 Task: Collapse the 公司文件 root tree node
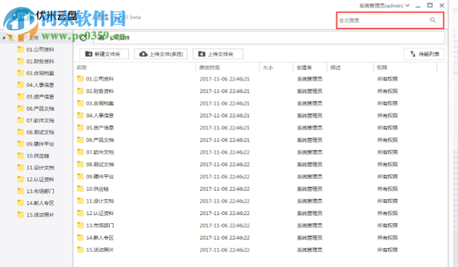pos(4,38)
